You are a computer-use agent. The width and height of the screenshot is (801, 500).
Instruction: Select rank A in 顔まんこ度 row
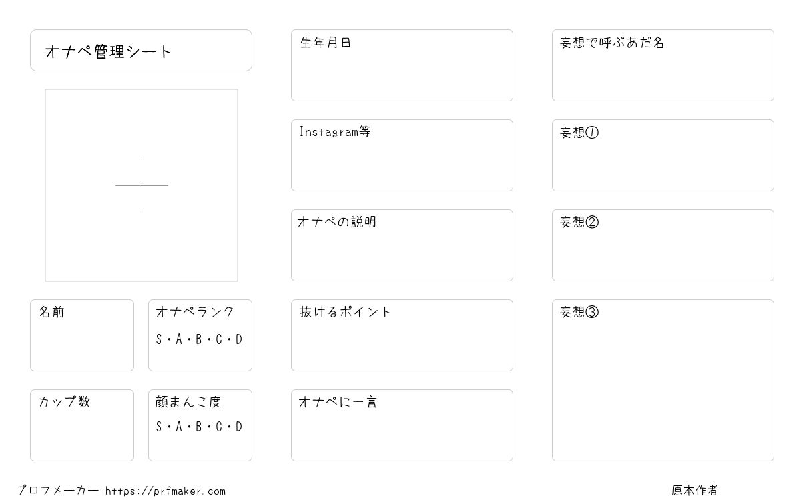coord(179,427)
